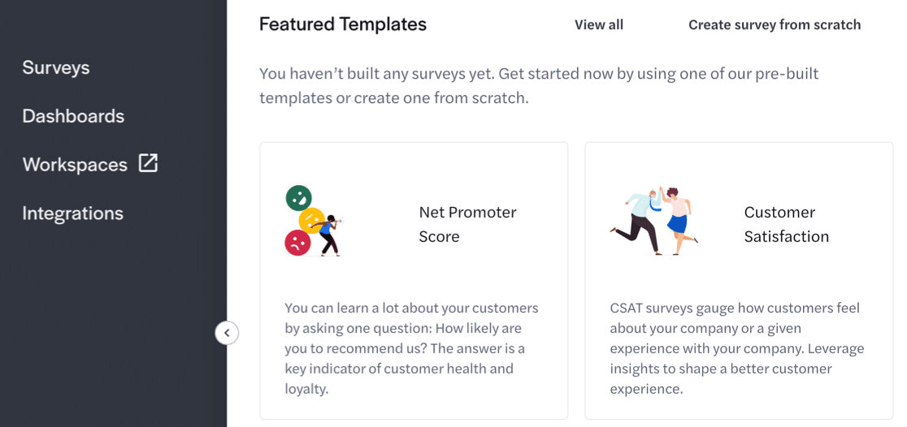Click the green happy face icon

[299, 198]
